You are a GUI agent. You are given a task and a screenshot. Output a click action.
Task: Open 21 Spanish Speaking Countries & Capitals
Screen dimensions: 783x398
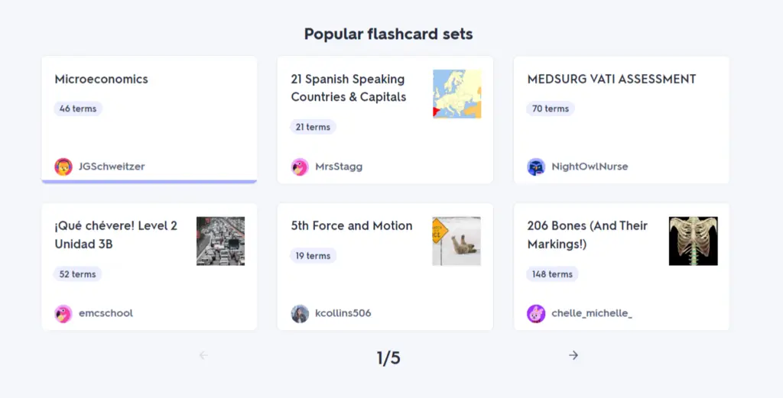point(348,88)
